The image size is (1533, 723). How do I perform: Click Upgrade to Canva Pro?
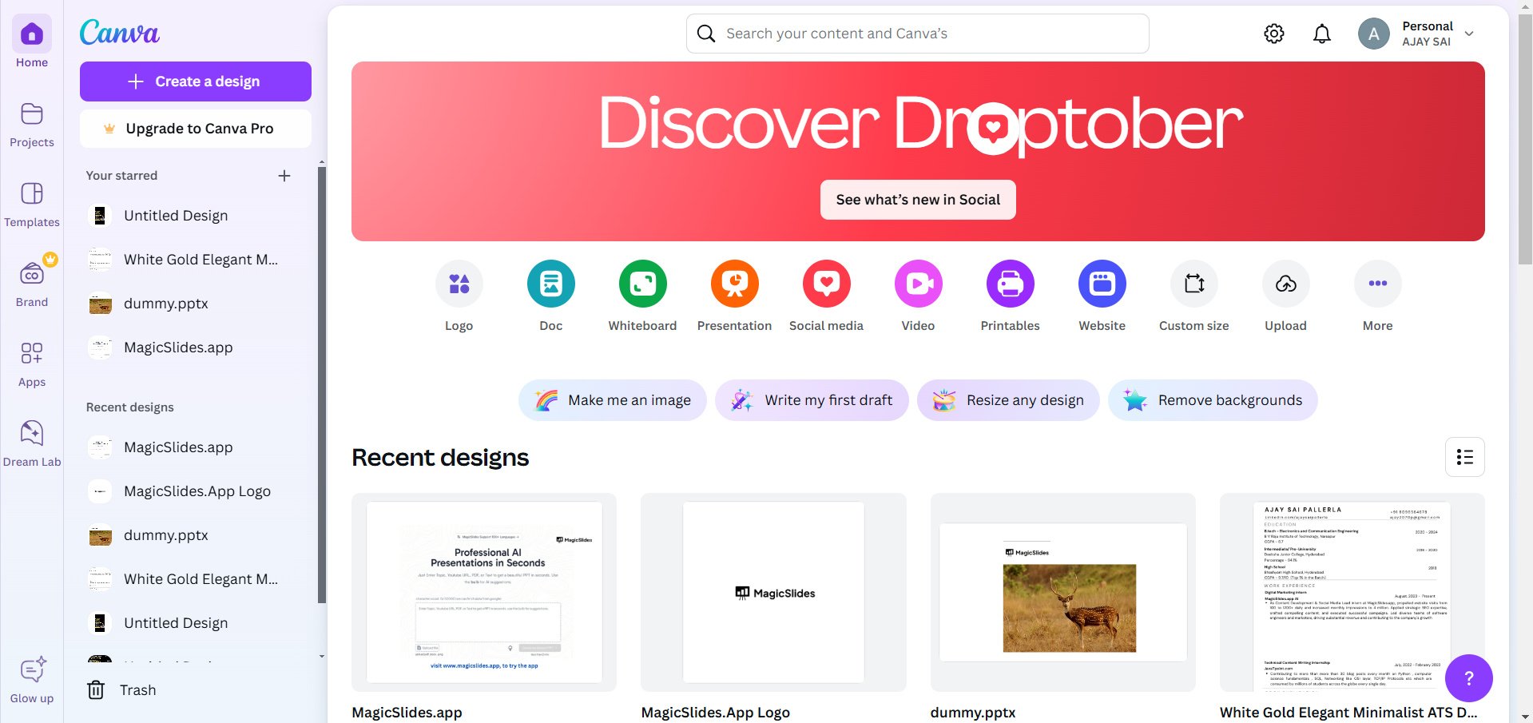click(196, 129)
